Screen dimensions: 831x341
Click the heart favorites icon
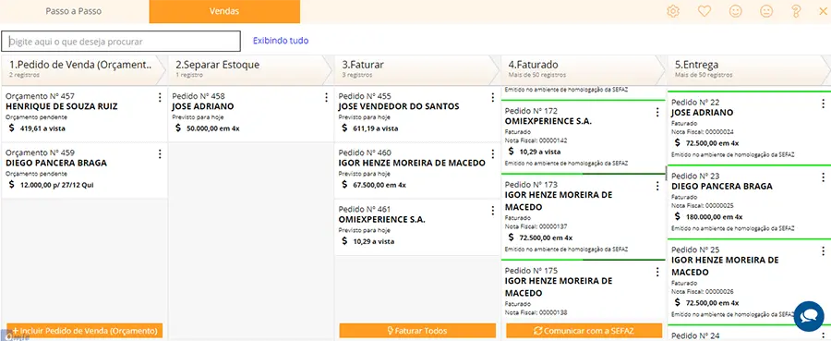[x=704, y=11]
